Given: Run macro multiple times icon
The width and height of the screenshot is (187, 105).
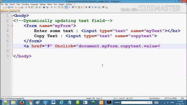Looking at the screenshot, I should [96, 7].
